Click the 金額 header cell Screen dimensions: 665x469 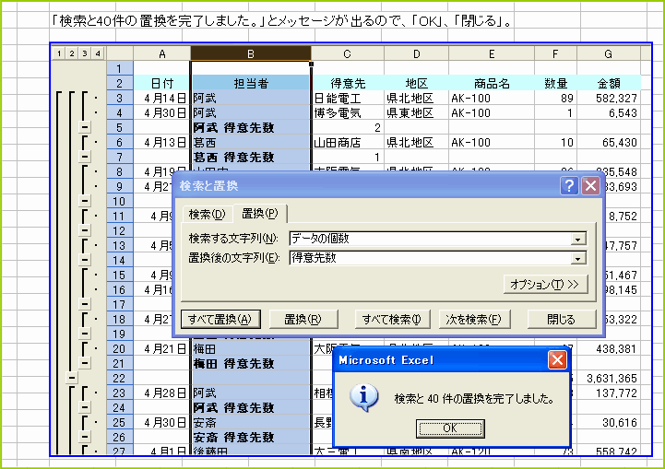tap(609, 83)
